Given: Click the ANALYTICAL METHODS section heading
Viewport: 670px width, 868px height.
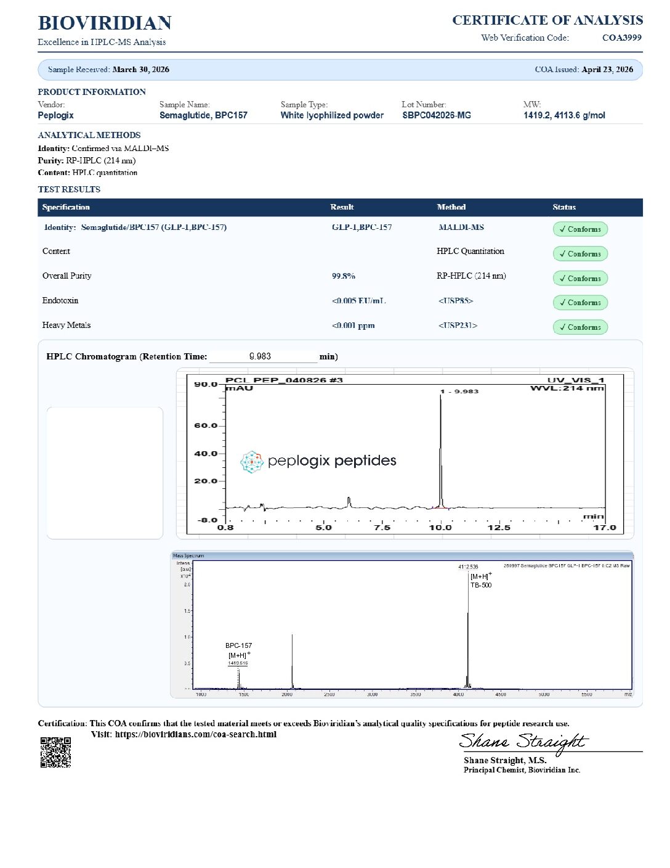Looking at the screenshot, I should point(89,135).
